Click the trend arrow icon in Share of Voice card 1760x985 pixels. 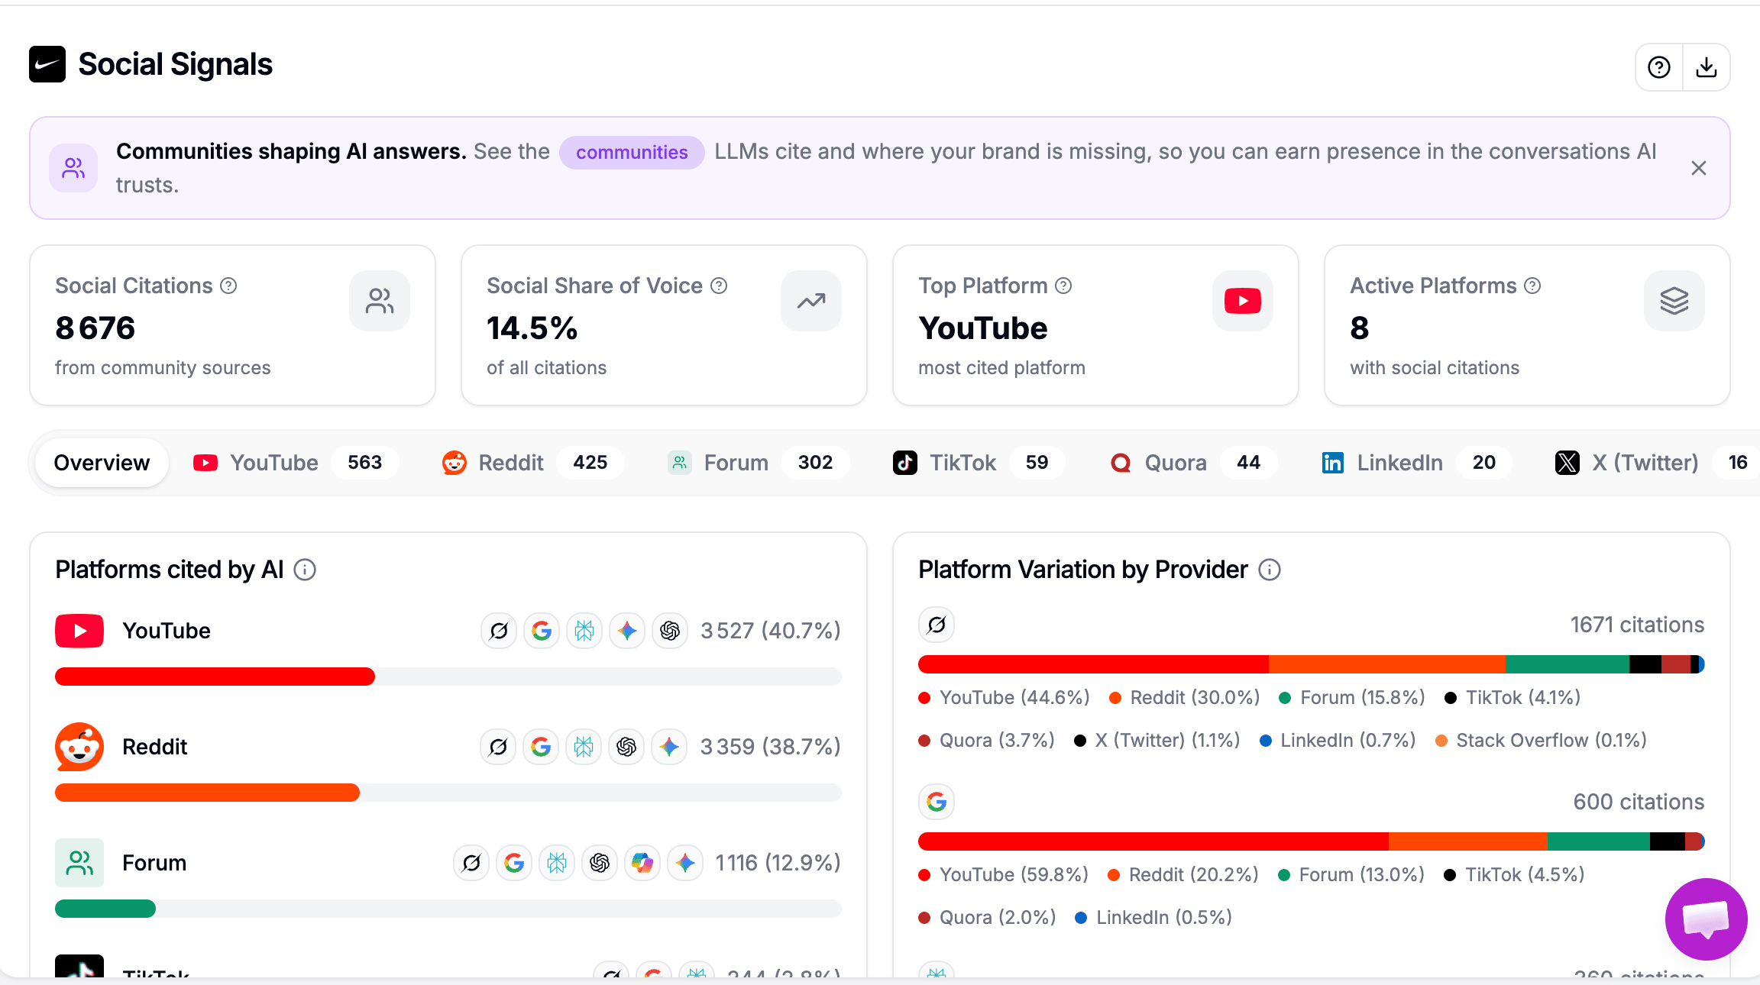[811, 301]
